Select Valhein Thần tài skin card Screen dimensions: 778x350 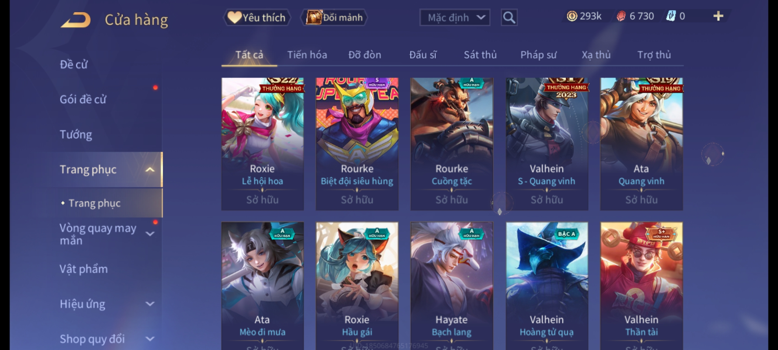pyautogui.click(x=642, y=286)
